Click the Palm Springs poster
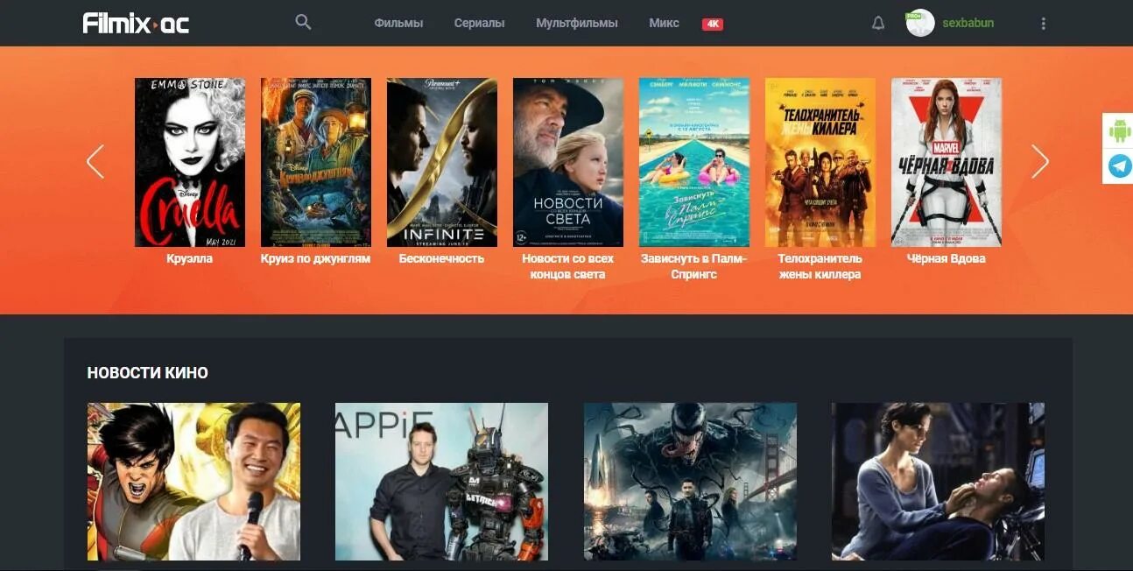 [x=694, y=162]
